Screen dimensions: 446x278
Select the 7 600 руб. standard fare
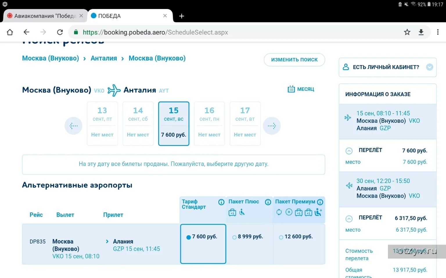(x=203, y=244)
